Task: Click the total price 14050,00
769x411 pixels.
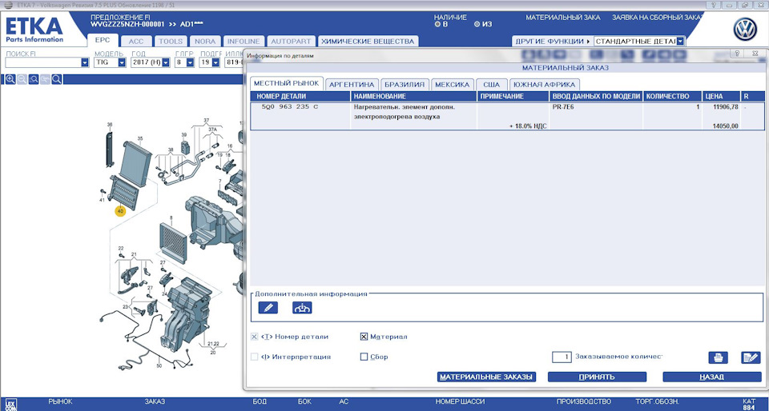Action: point(726,126)
